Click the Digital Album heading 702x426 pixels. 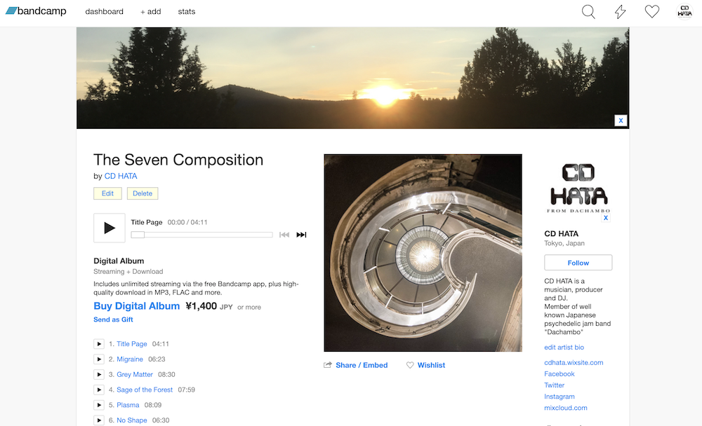click(119, 261)
